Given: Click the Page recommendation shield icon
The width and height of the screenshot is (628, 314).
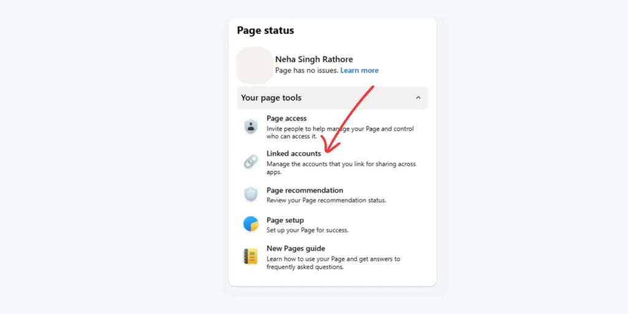Looking at the screenshot, I should click(251, 194).
